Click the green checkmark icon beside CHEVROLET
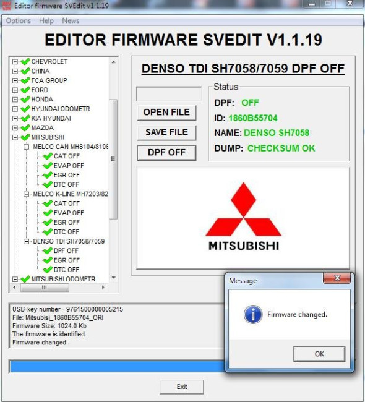 (x=25, y=61)
